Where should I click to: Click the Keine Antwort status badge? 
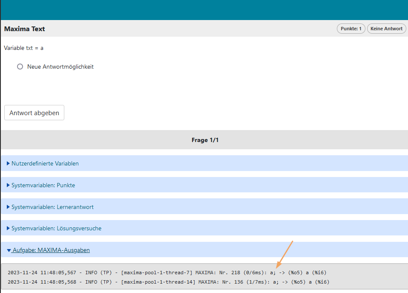(386, 29)
